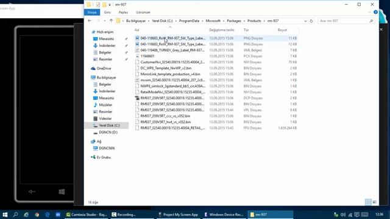The height and width of the screenshot is (219, 390).
Task: Open the Paylaş ribbon tab
Action: point(123,12)
